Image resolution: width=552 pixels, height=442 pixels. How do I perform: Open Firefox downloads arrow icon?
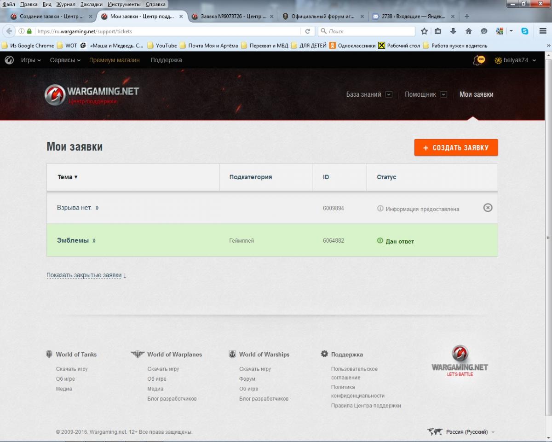point(453,31)
